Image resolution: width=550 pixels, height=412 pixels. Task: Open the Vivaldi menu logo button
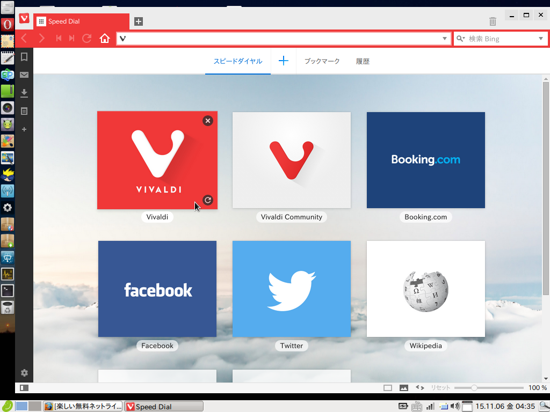click(x=24, y=18)
